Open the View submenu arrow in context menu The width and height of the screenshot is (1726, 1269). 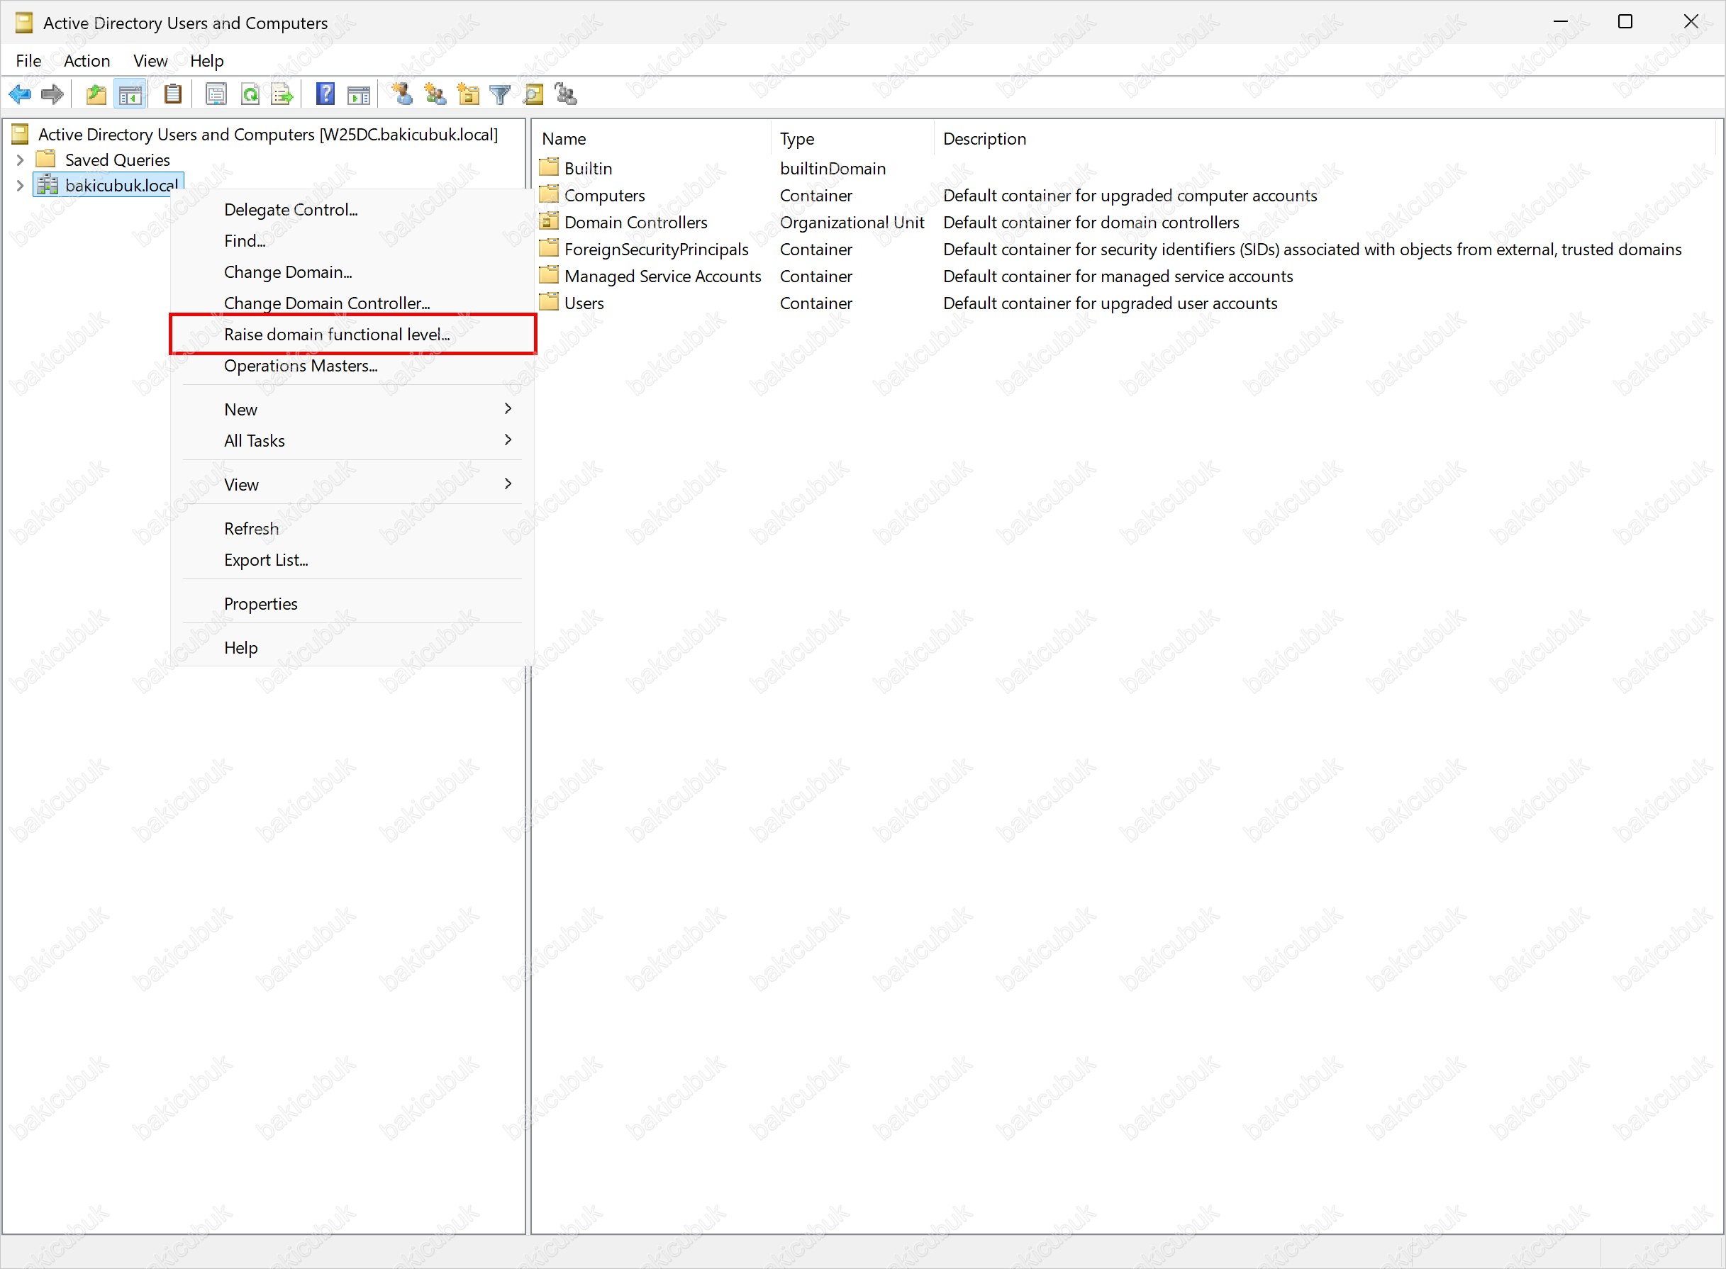(508, 483)
